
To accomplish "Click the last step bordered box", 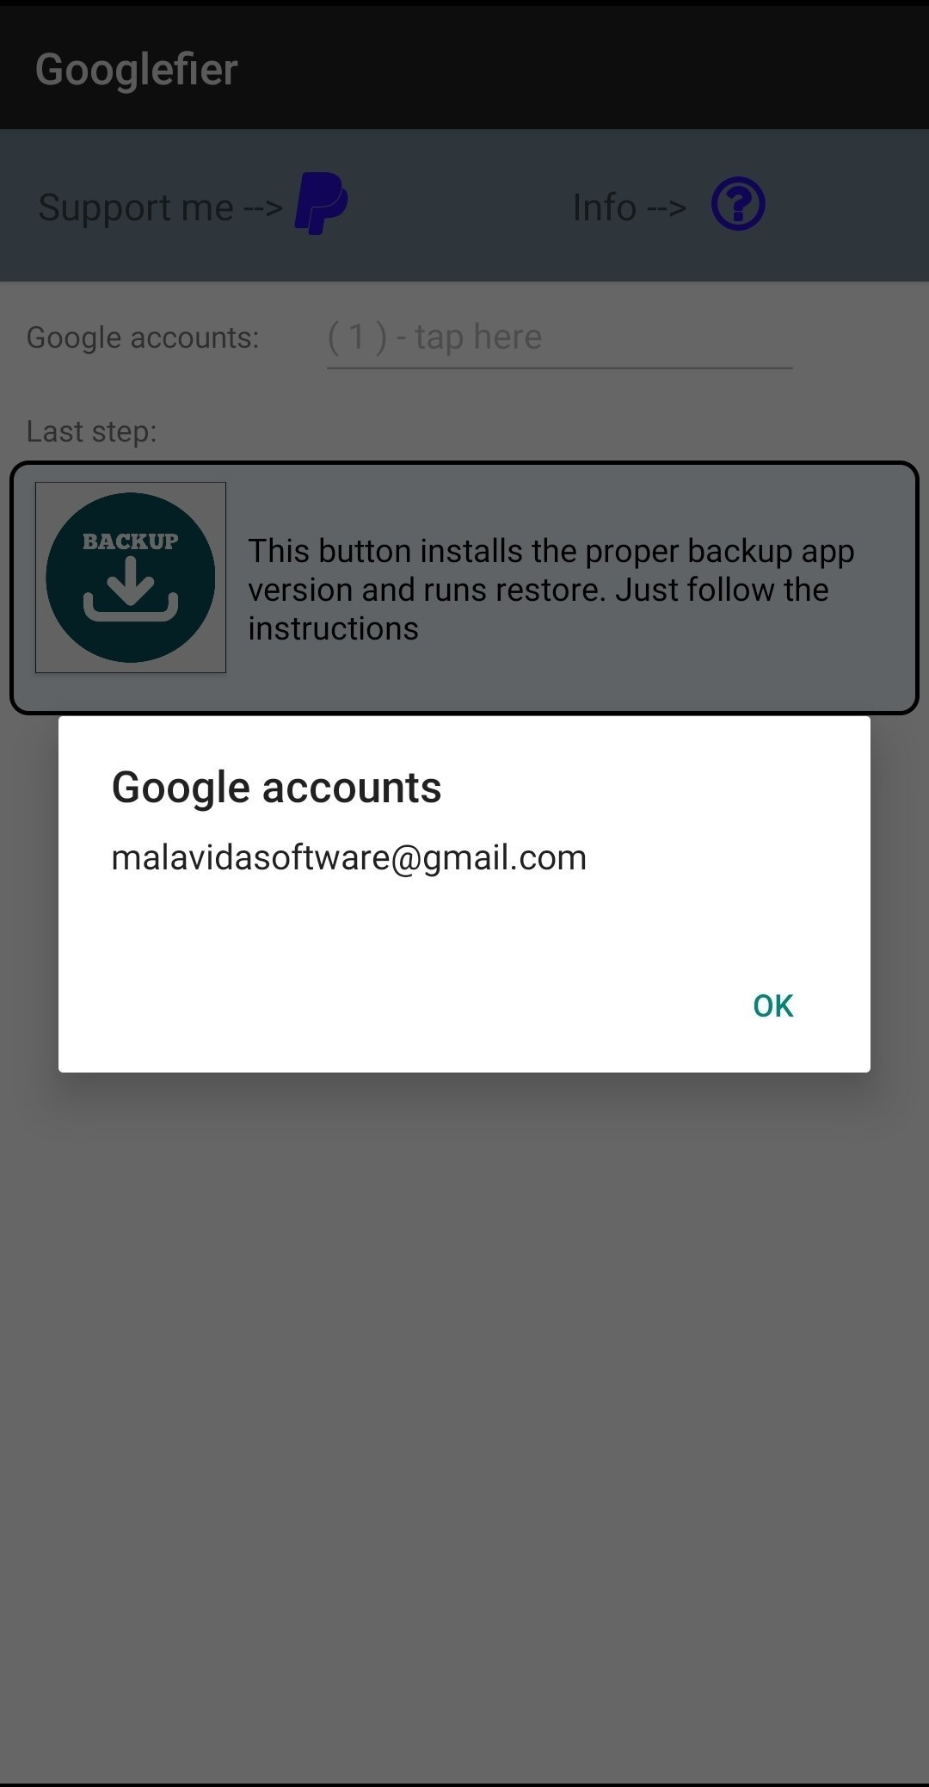I will (x=464, y=588).
